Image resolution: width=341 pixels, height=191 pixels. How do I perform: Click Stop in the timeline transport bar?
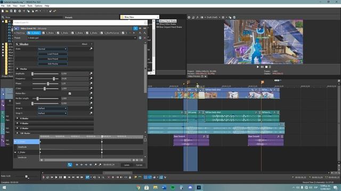pos(65,177)
